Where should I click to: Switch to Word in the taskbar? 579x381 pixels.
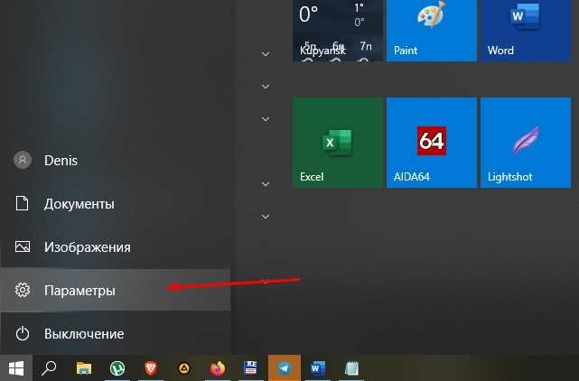(x=318, y=368)
